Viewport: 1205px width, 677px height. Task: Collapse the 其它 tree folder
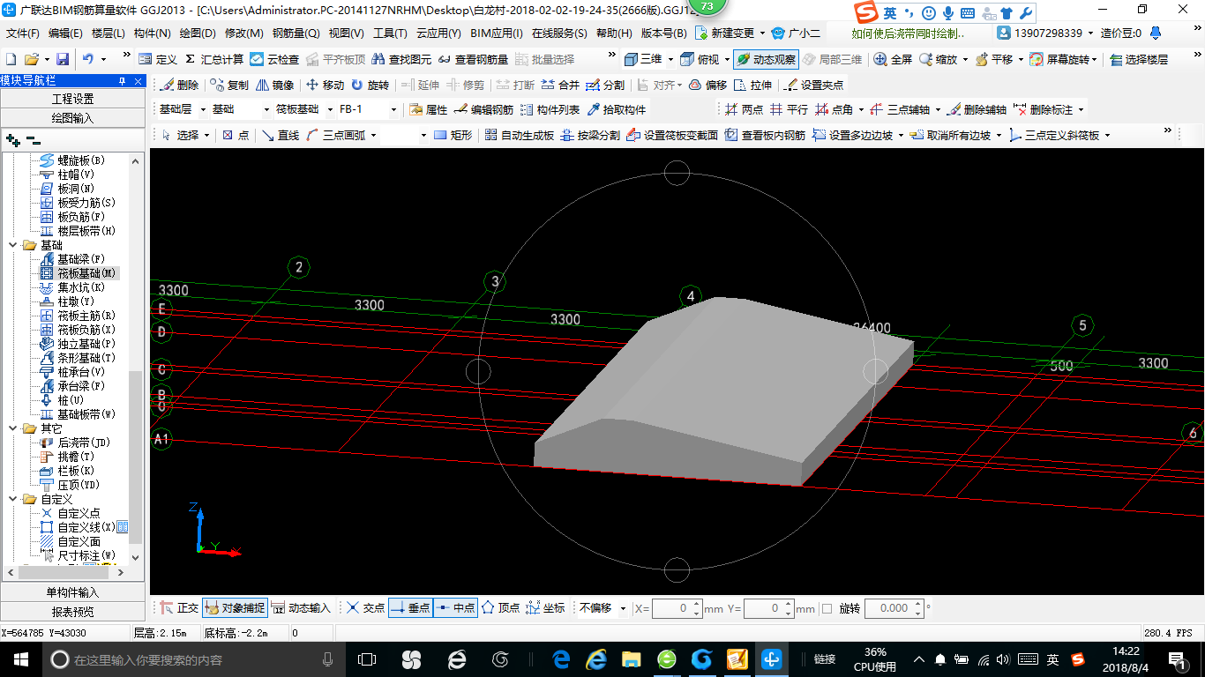[13, 428]
